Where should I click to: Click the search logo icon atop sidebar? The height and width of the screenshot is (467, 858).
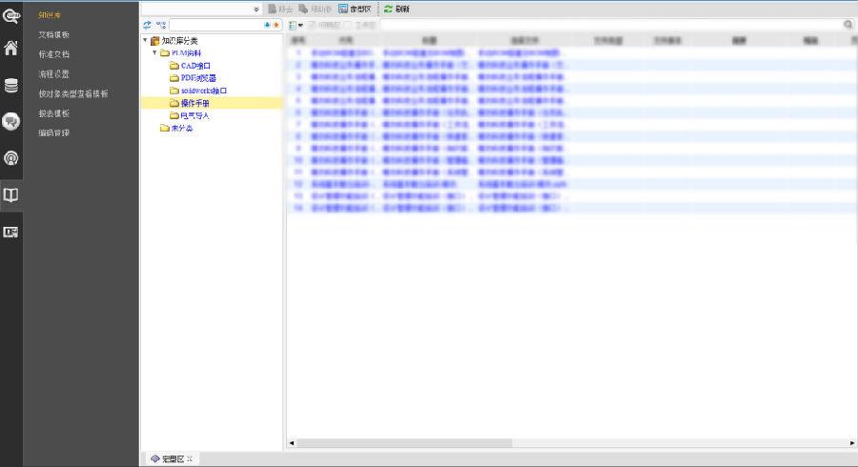coord(10,15)
